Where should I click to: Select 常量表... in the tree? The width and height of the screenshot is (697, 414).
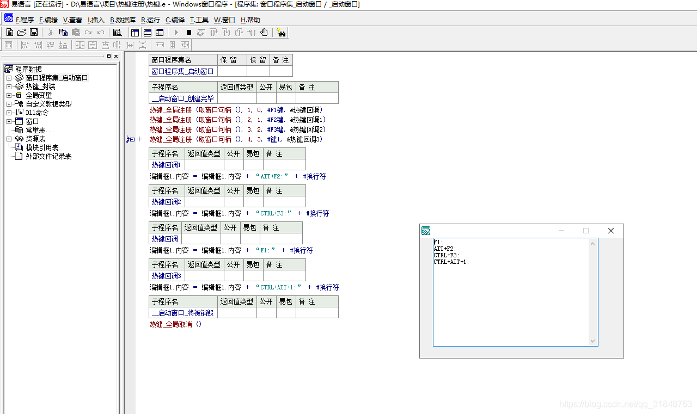point(40,130)
